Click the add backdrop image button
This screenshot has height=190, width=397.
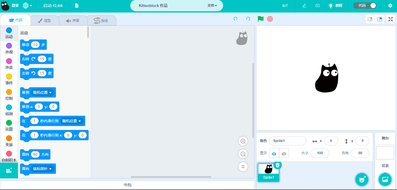point(385,179)
